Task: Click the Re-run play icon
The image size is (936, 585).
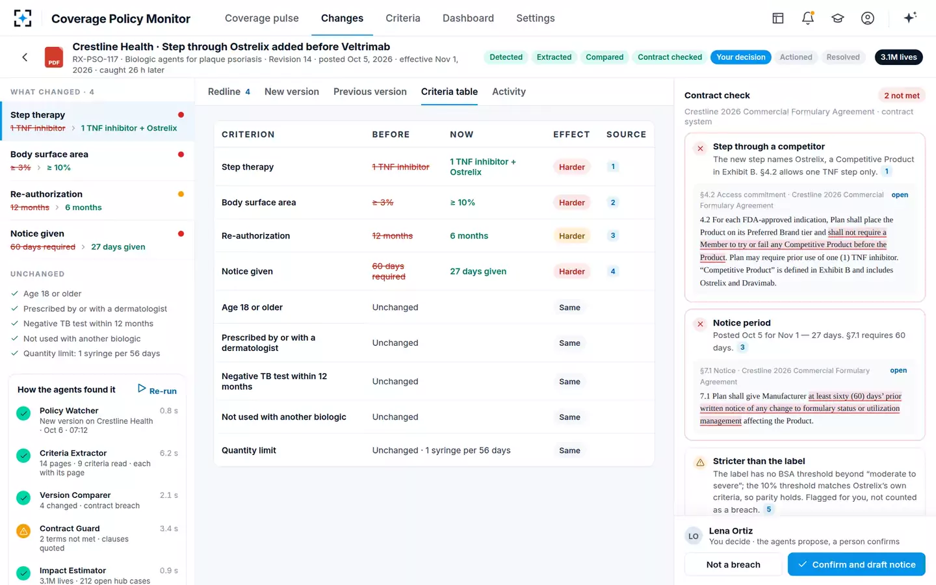Action: (x=142, y=388)
